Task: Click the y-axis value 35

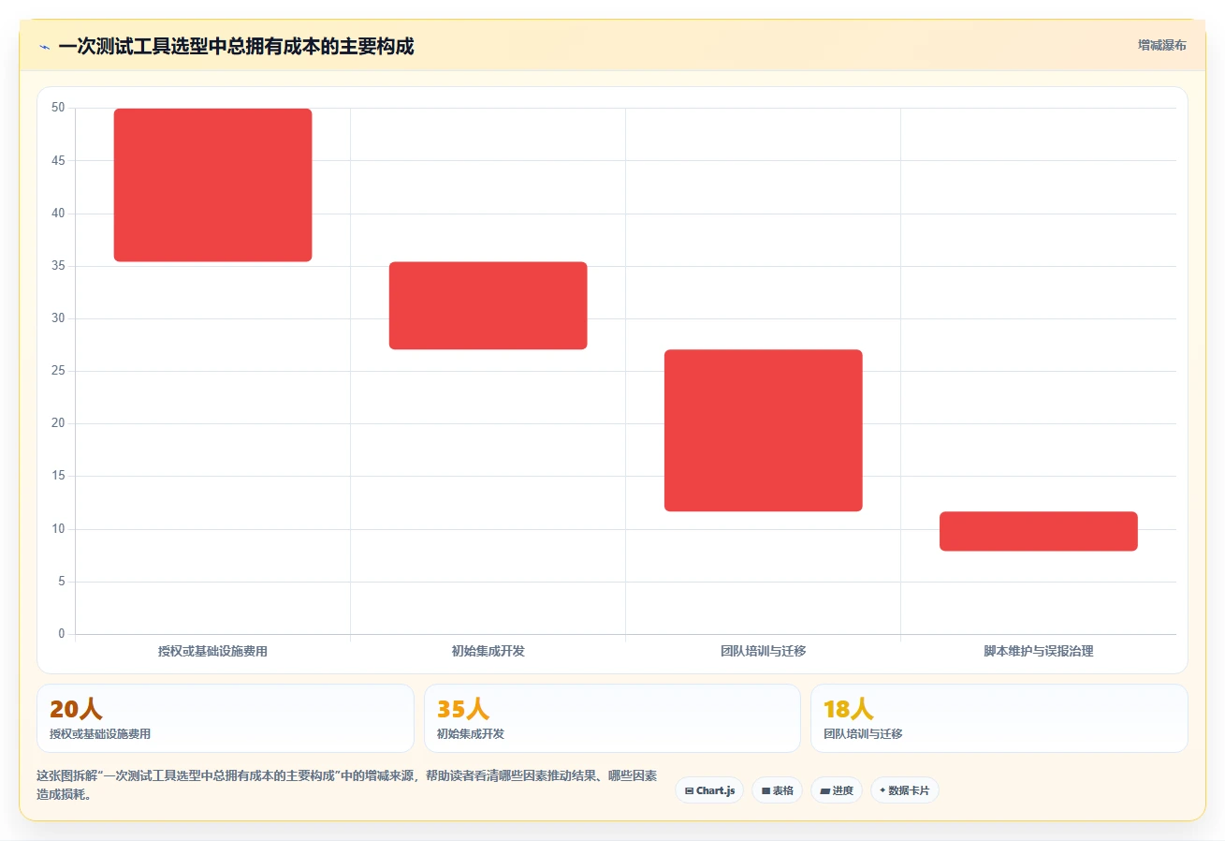Action: coord(58,266)
